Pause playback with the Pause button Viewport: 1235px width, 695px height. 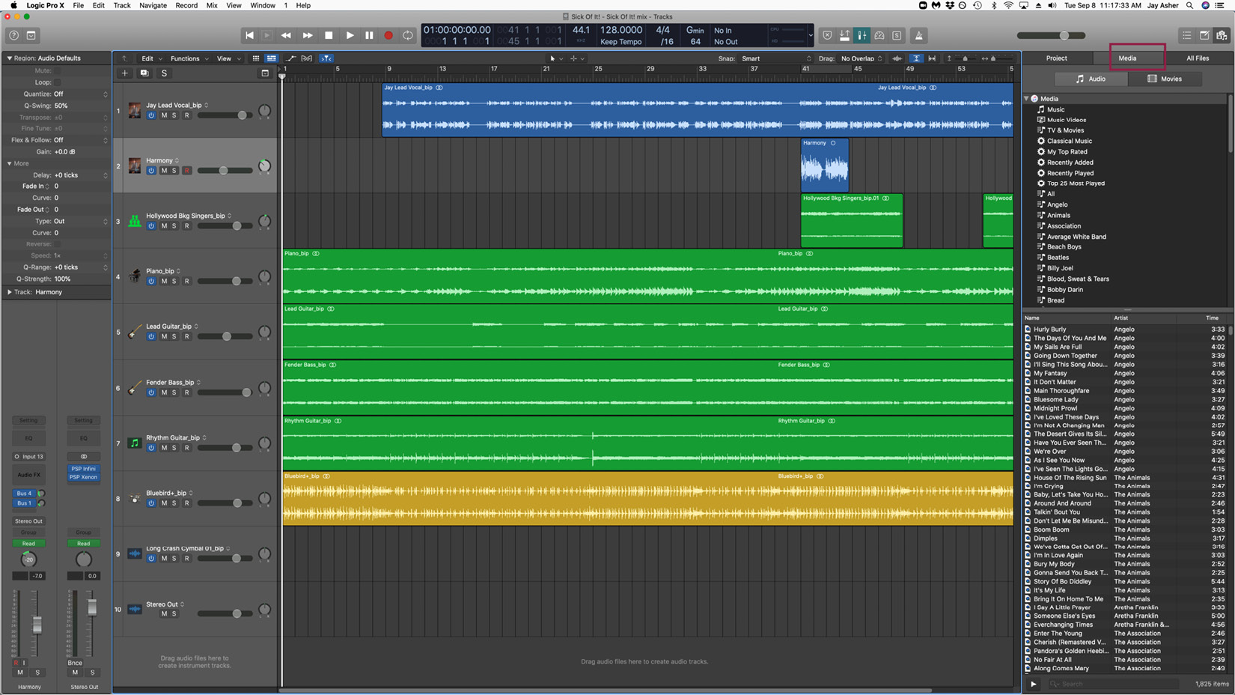(x=369, y=35)
